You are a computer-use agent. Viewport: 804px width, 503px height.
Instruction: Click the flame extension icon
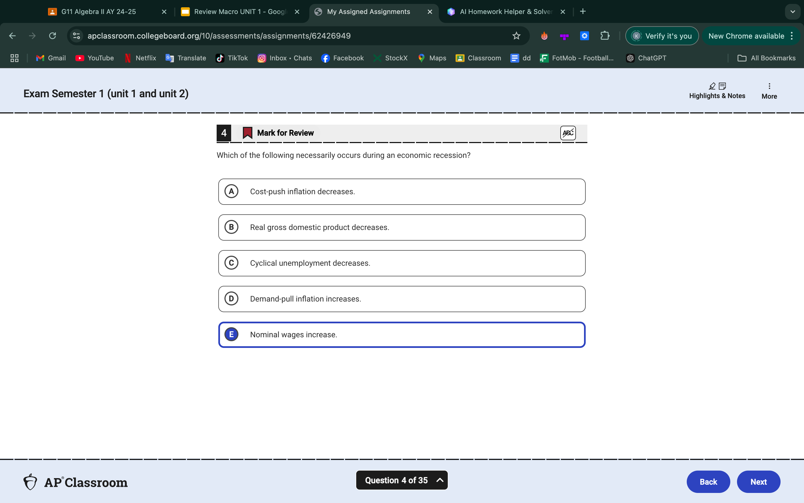[x=544, y=36]
